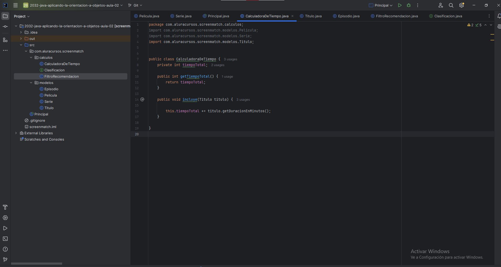The image size is (501, 267).
Task: Switch to the Serie.java tab
Action: 181,16
